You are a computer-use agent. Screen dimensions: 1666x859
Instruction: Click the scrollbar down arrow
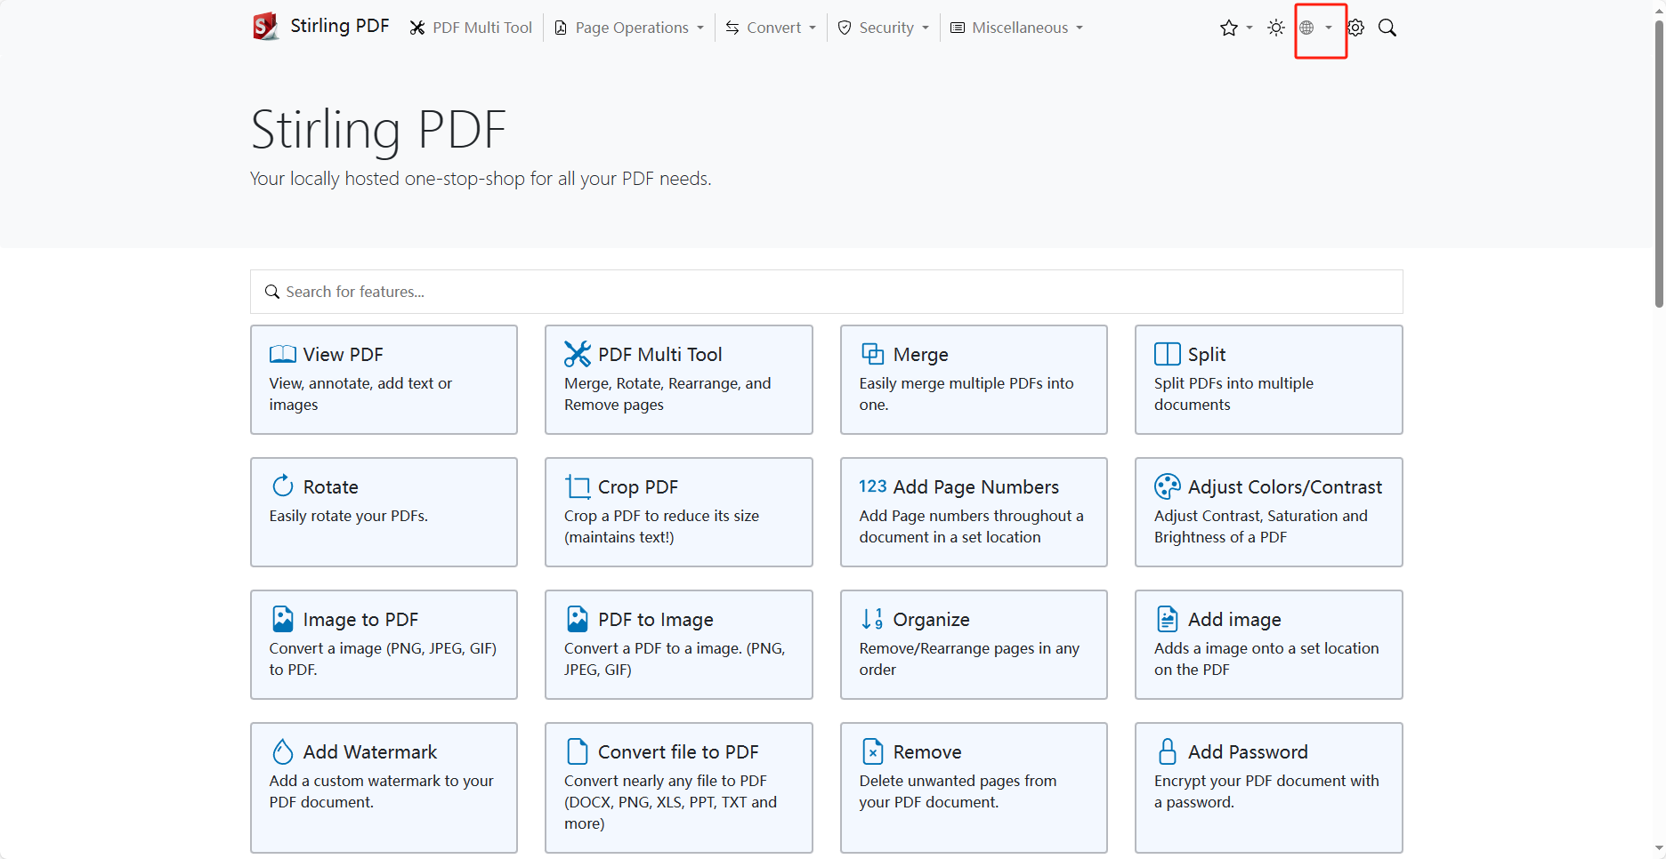(x=1659, y=849)
